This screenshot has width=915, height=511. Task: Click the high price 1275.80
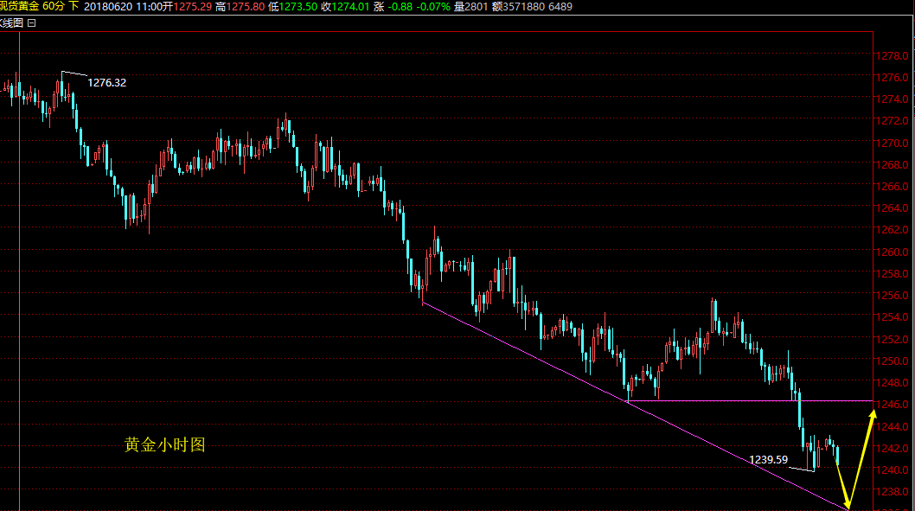pyautogui.click(x=245, y=6)
